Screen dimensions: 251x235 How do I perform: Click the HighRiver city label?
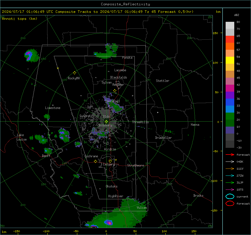116,196
